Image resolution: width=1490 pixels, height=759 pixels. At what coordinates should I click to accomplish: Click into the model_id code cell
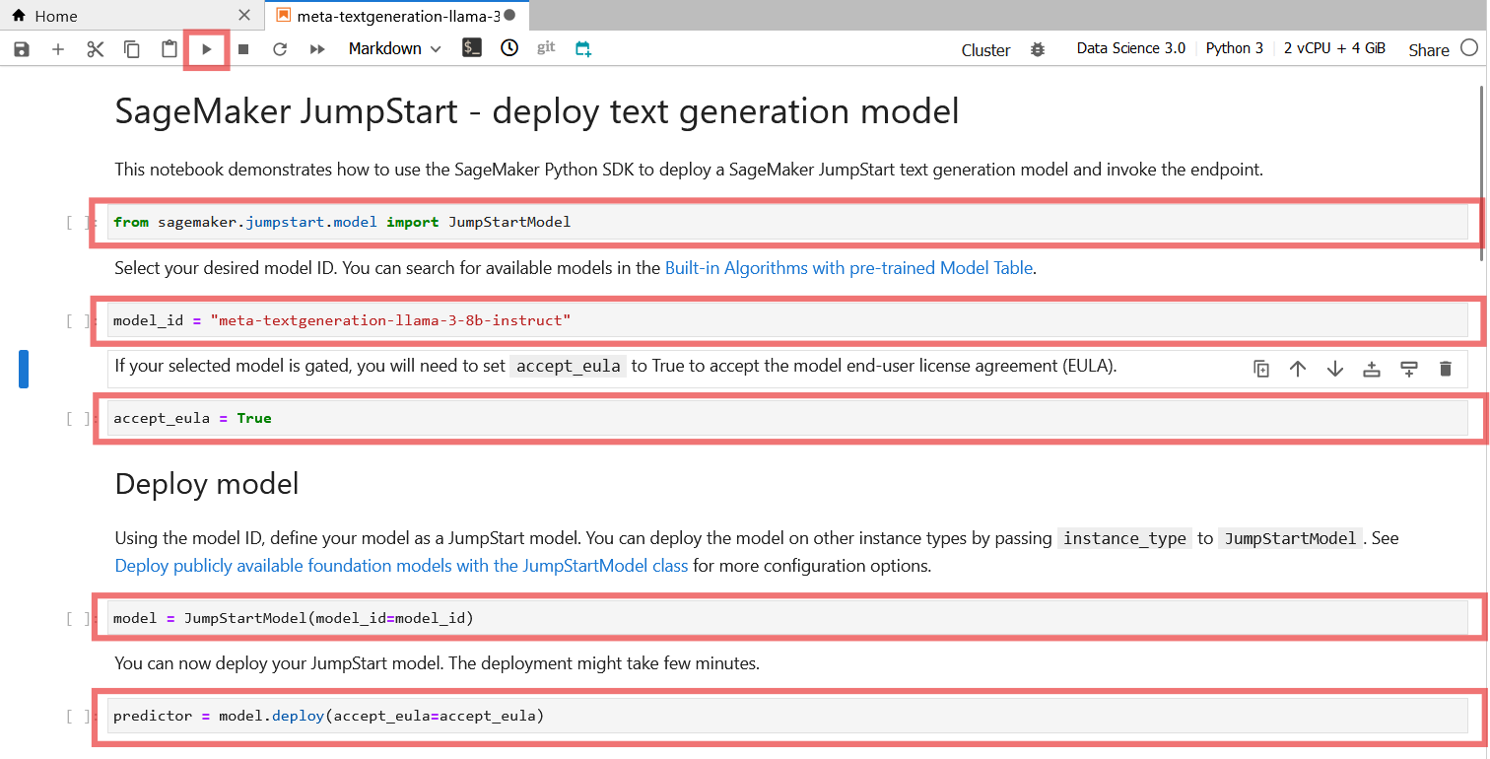tap(788, 320)
